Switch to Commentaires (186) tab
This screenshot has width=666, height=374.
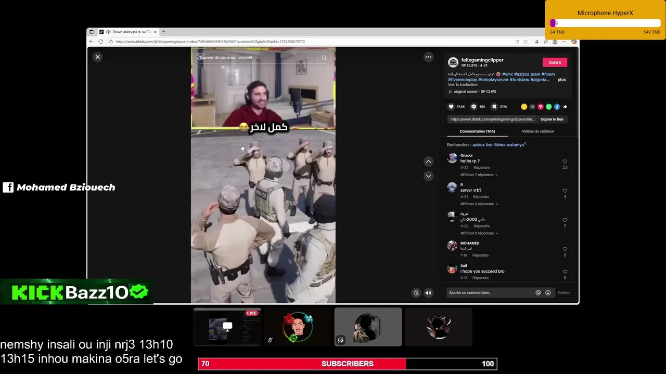(x=477, y=131)
